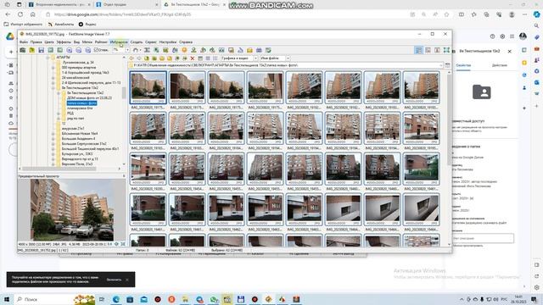Click the folder tree vertical scrollbar thumb
The width and height of the screenshot is (543, 305).
click(124, 92)
